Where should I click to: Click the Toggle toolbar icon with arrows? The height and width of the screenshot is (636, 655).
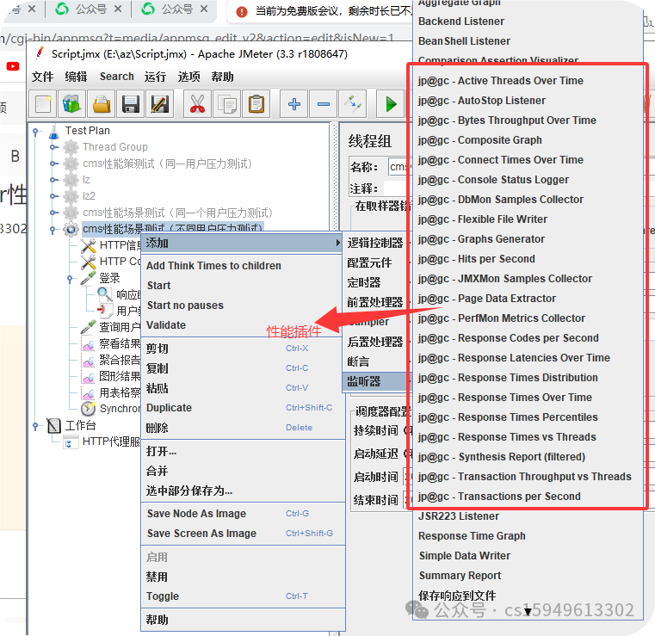pyautogui.click(x=353, y=104)
